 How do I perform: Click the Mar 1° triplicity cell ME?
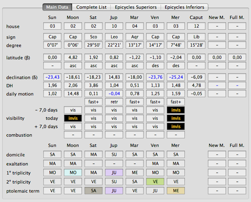click(135, 173)
